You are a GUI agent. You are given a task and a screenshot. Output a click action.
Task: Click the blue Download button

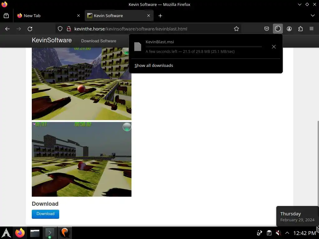(x=45, y=214)
